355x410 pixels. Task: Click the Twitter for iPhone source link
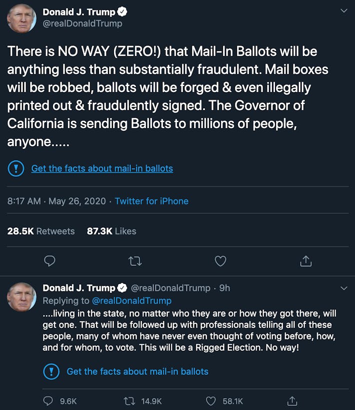(x=151, y=201)
